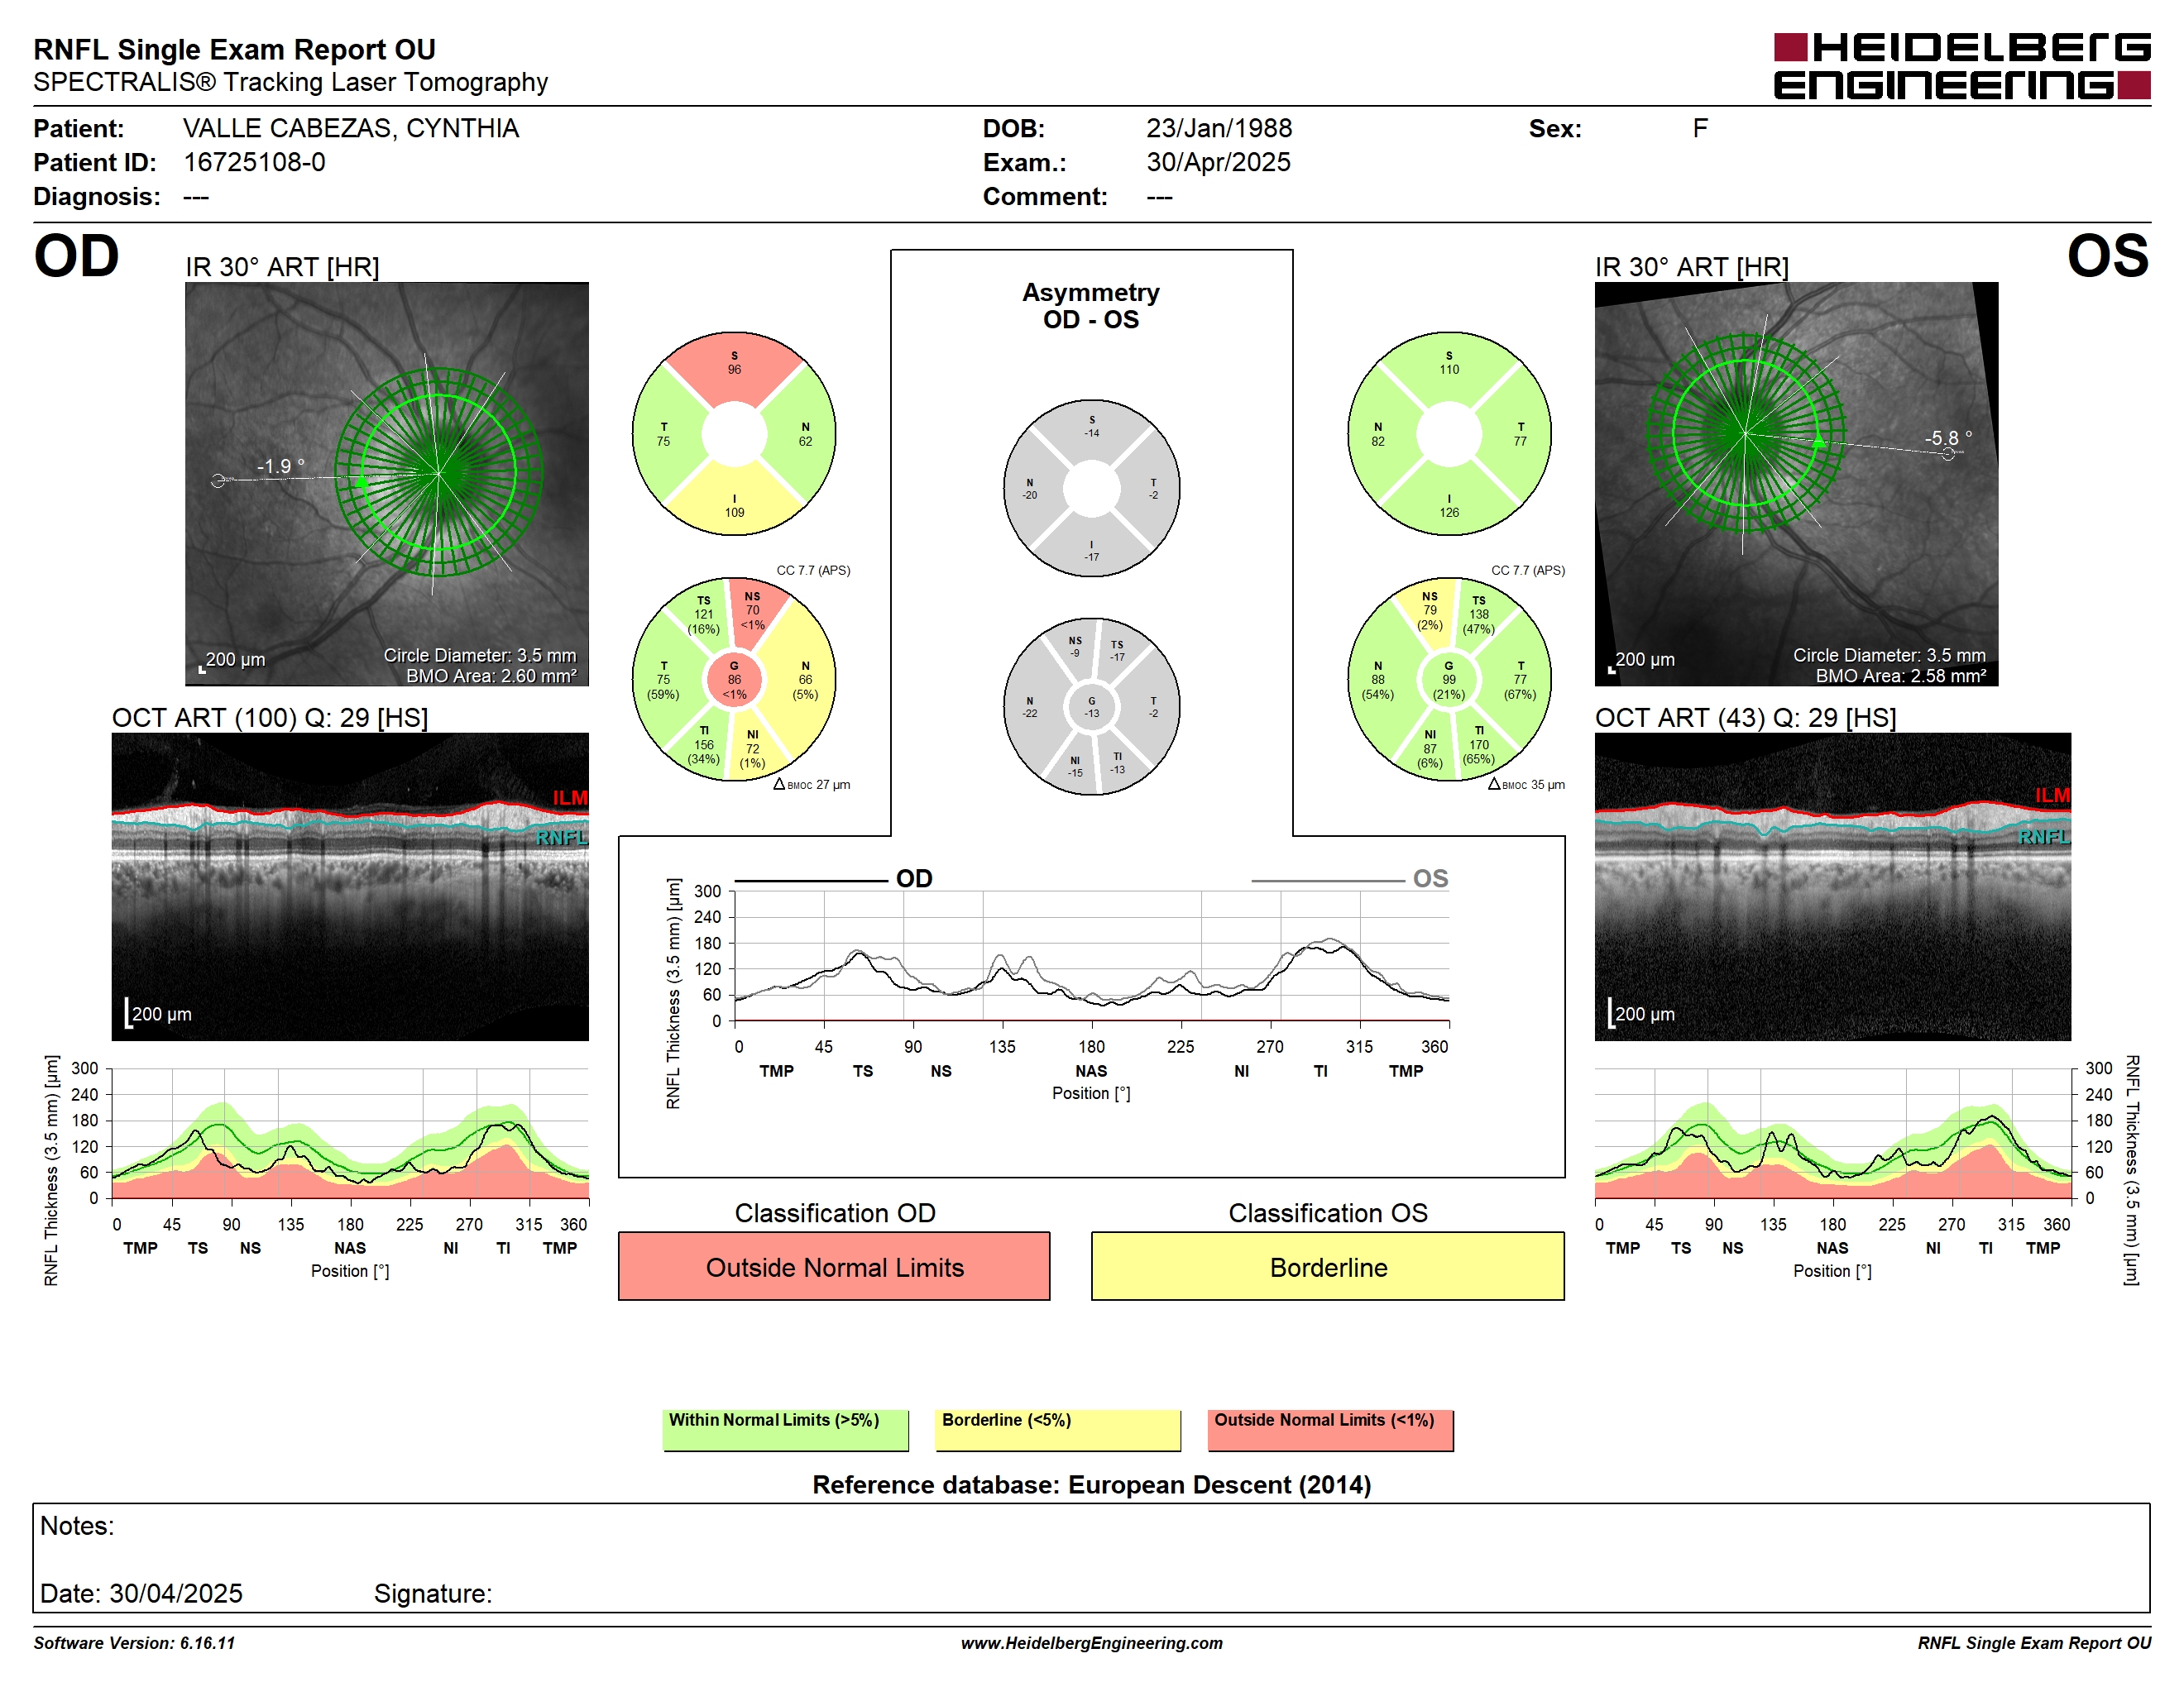Click the OD TI sector value 156

point(704,744)
